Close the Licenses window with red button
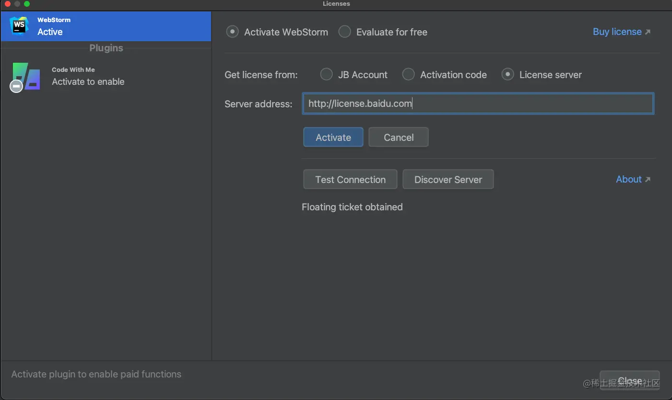672x400 pixels. tap(7, 4)
